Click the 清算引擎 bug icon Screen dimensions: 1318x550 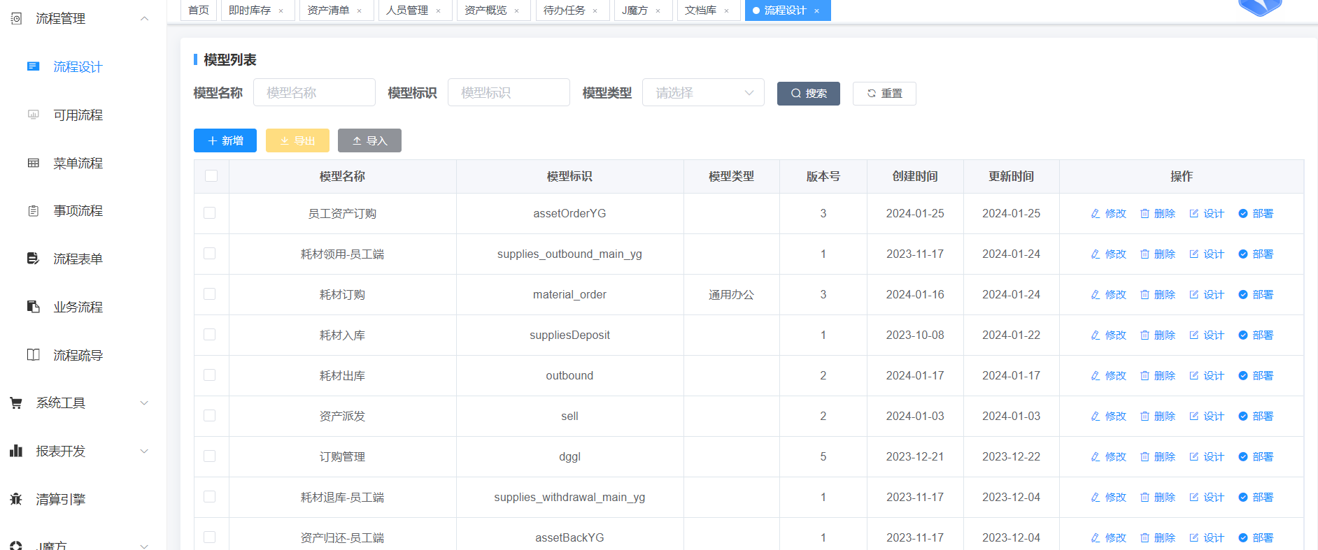tap(16, 499)
